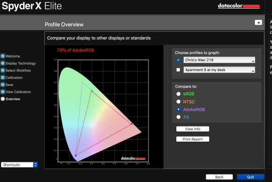Enable the Apartment 9 at my desk checkbox

[x=178, y=70]
